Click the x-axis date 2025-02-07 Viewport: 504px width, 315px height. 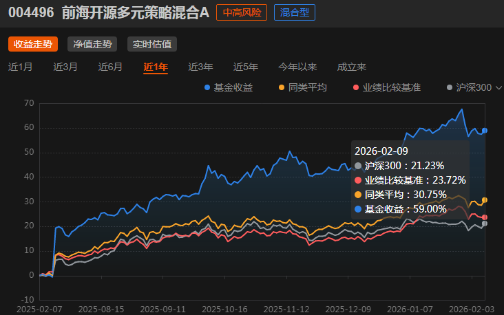point(39,309)
